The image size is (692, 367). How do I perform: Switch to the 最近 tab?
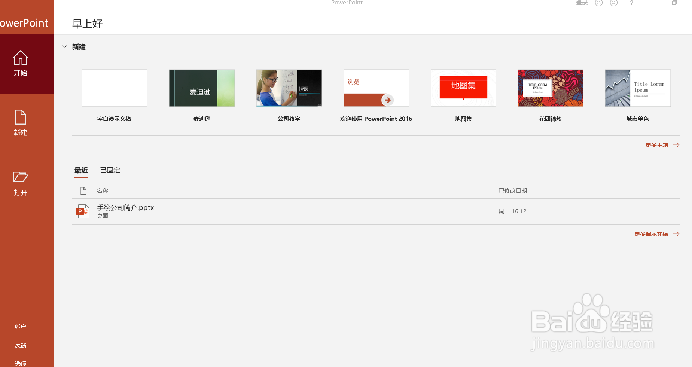click(x=81, y=170)
